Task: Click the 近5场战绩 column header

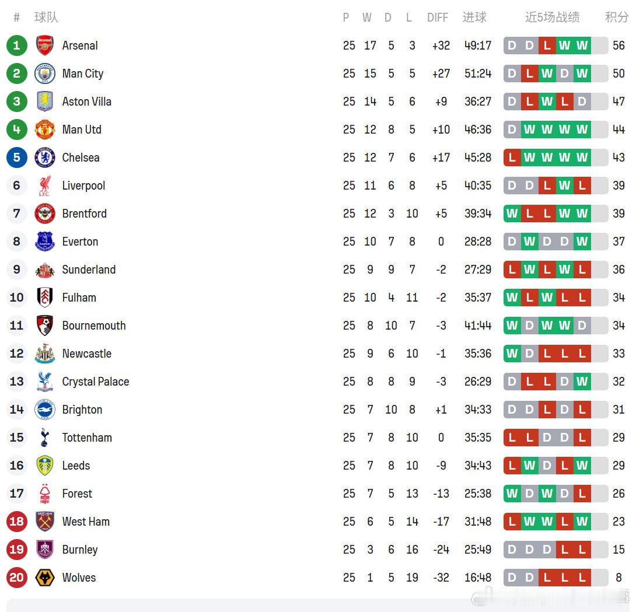Action: click(x=552, y=17)
